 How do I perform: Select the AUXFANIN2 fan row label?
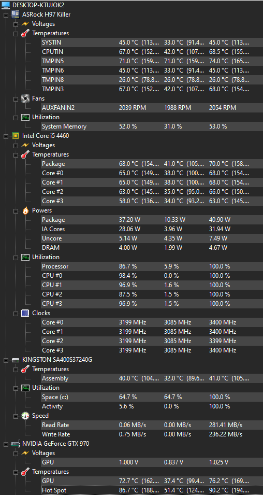[59, 108]
